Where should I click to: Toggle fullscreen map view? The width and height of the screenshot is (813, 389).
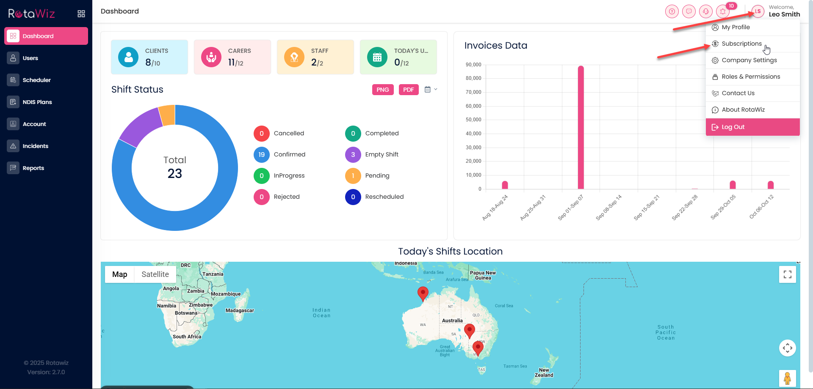pyautogui.click(x=787, y=275)
